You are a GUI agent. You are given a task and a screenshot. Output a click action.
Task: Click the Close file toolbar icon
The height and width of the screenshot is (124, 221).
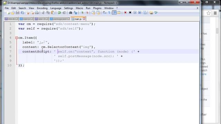tap(28, 13)
